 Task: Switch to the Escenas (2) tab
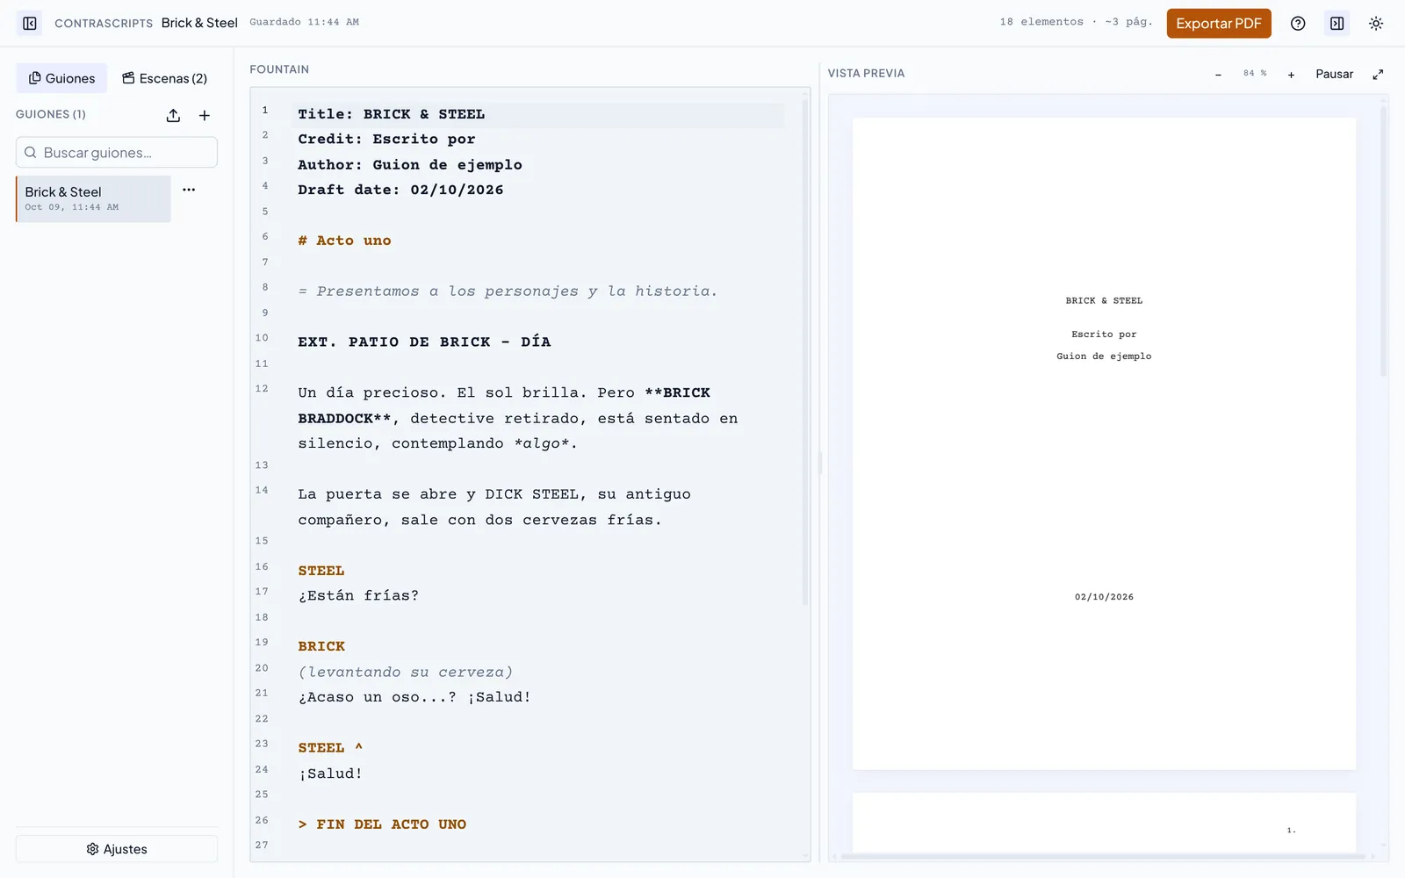coord(164,78)
